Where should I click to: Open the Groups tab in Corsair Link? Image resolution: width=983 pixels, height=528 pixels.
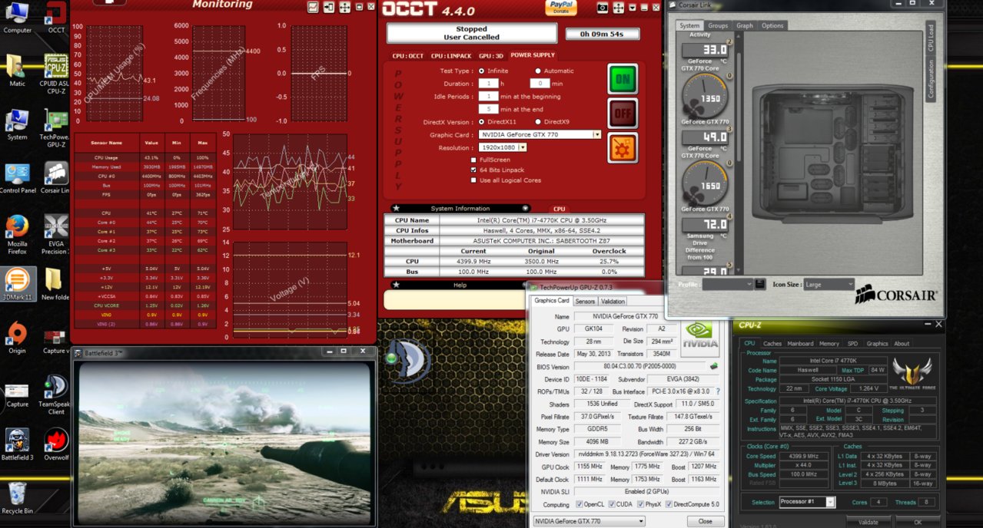click(718, 25)
